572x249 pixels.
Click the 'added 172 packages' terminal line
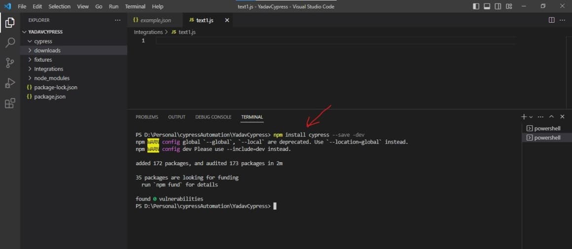209,163
